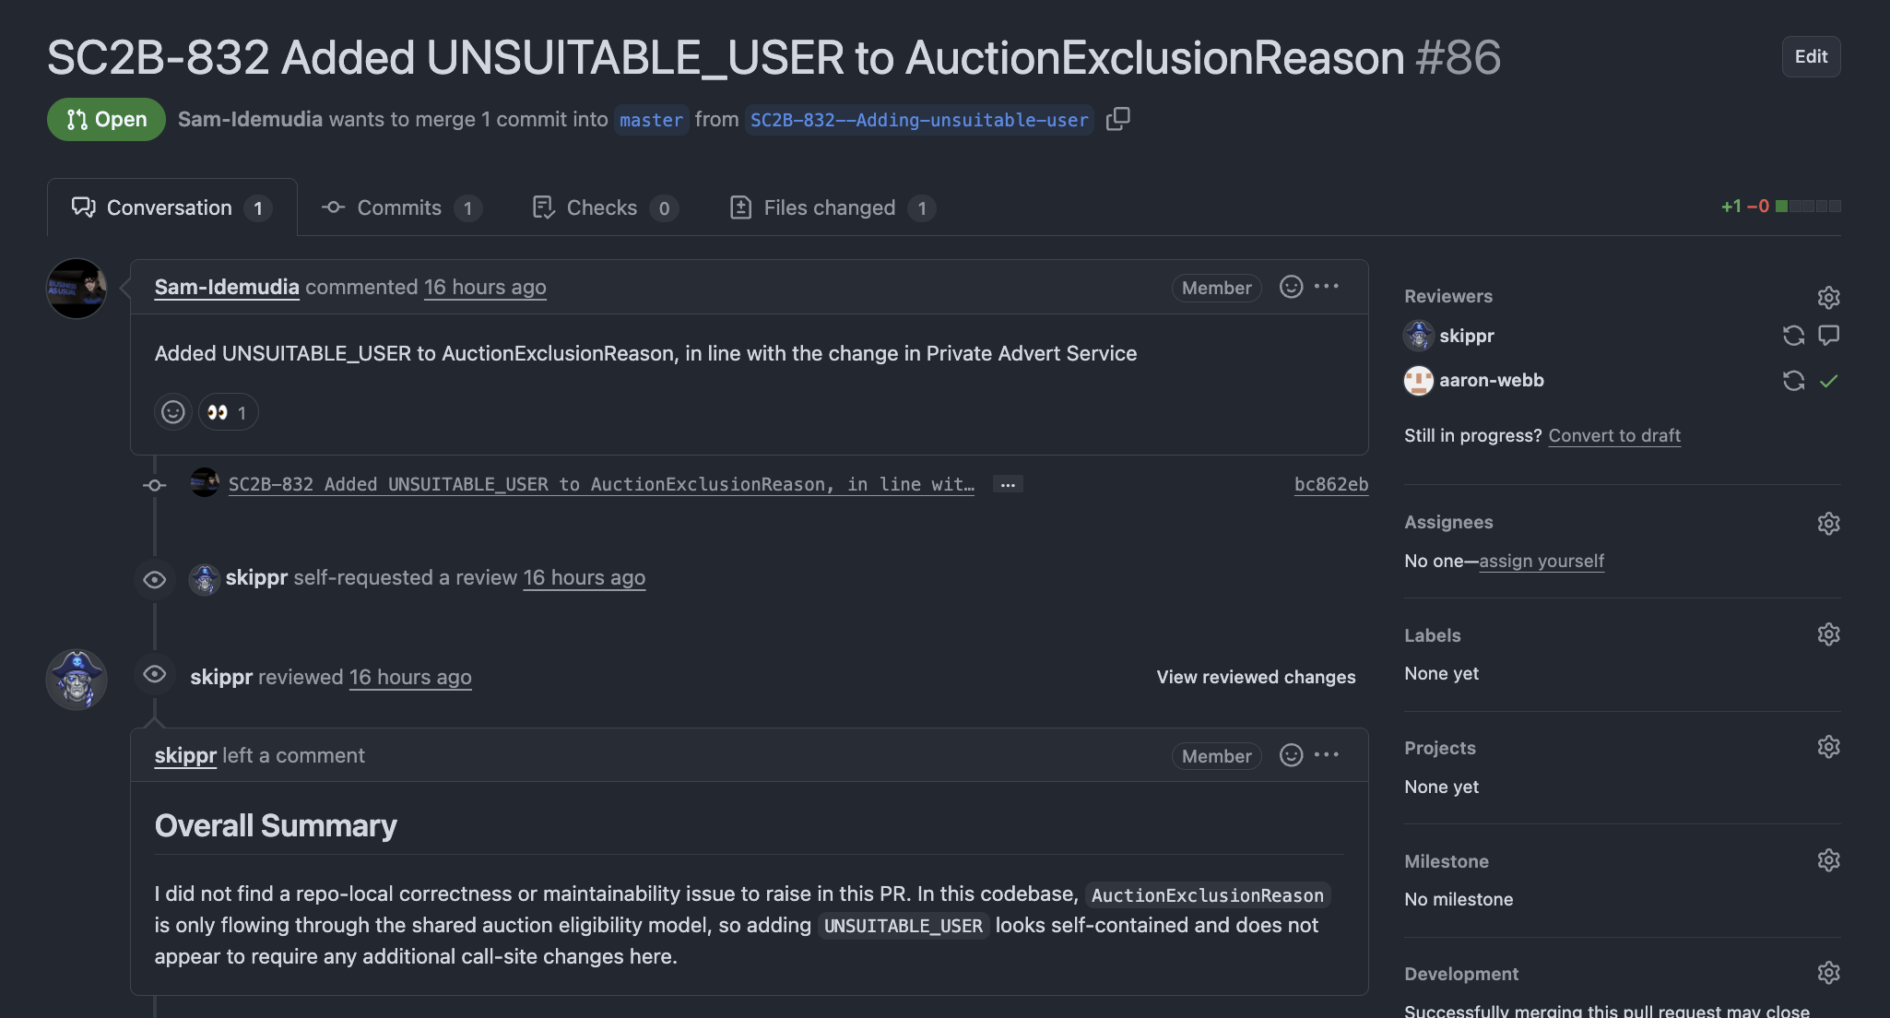Click Convert to draft link
This screenshot has width=1890, height=1018.
(x=1613, y=435)
